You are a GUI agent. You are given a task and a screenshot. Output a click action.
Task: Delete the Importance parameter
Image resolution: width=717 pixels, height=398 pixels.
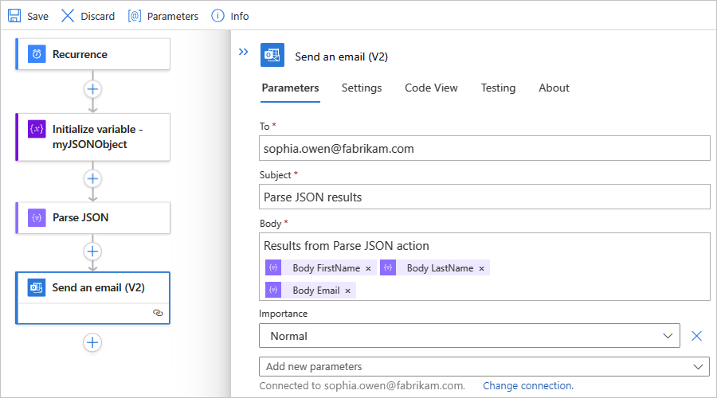(x=696, y=336)
